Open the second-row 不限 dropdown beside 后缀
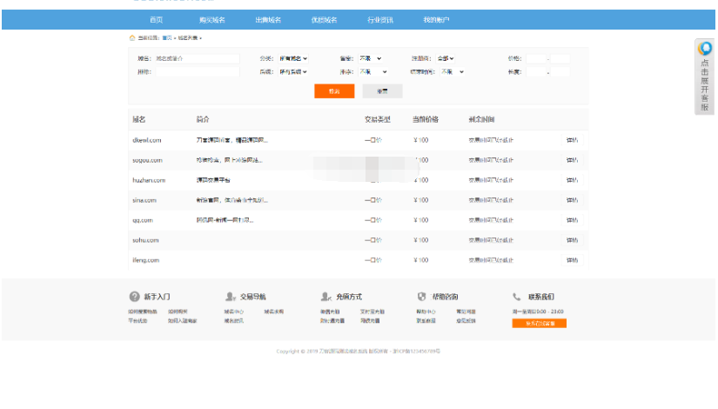718x409 pixels. pyautogui.click(x=373, y=72)
